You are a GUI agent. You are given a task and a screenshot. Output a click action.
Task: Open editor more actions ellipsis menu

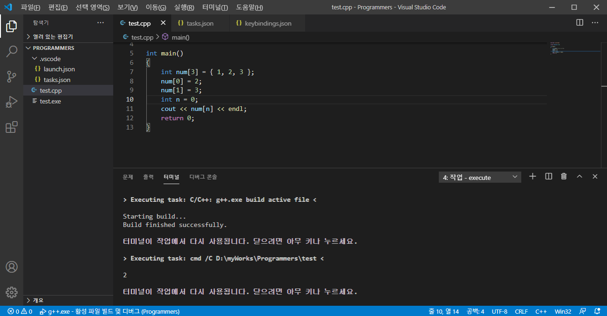(595, 22)
